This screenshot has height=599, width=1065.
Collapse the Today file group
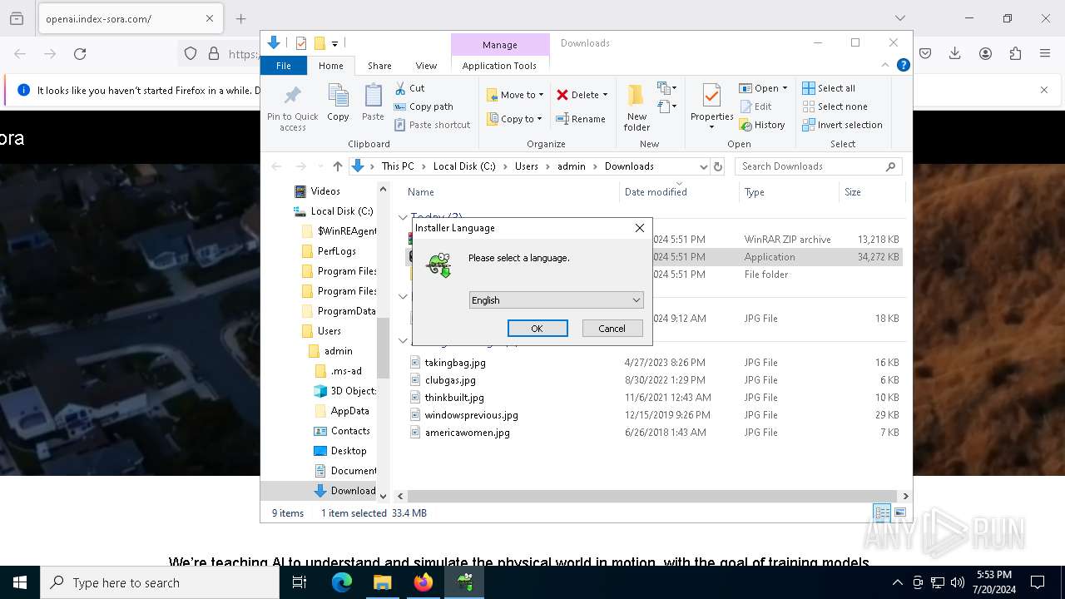point(404,218)
